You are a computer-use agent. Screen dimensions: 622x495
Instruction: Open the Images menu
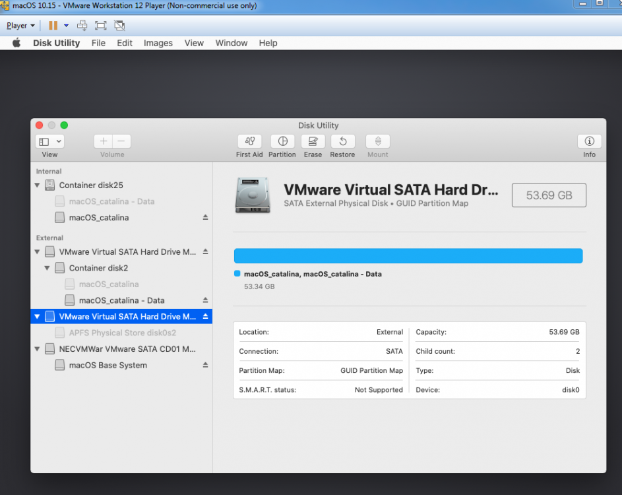pos(158,43)
